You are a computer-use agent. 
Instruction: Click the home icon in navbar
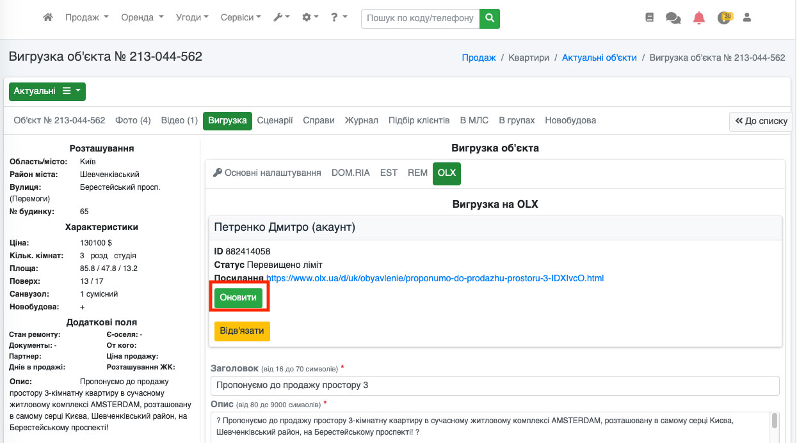(x=48, y=18)
